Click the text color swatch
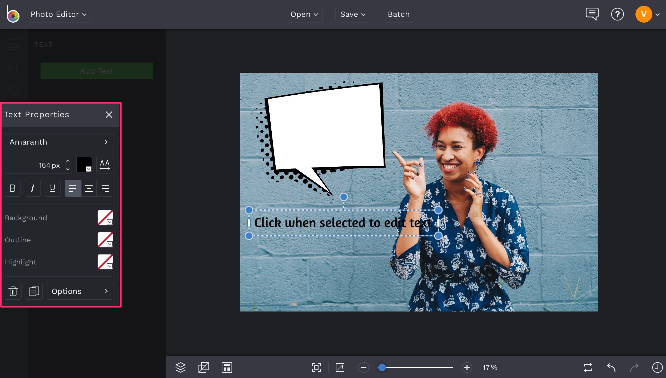666x378 pixels. point(84,165)
